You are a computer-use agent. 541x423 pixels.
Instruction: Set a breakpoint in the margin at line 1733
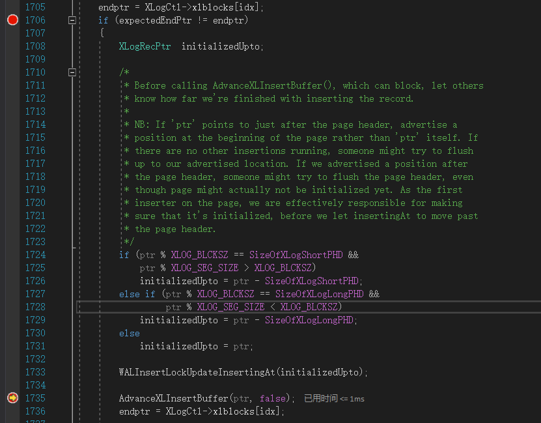click(11, 372)
